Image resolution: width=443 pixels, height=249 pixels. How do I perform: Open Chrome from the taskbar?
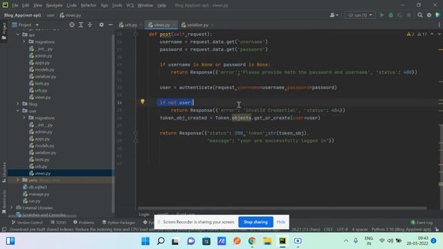252,241
